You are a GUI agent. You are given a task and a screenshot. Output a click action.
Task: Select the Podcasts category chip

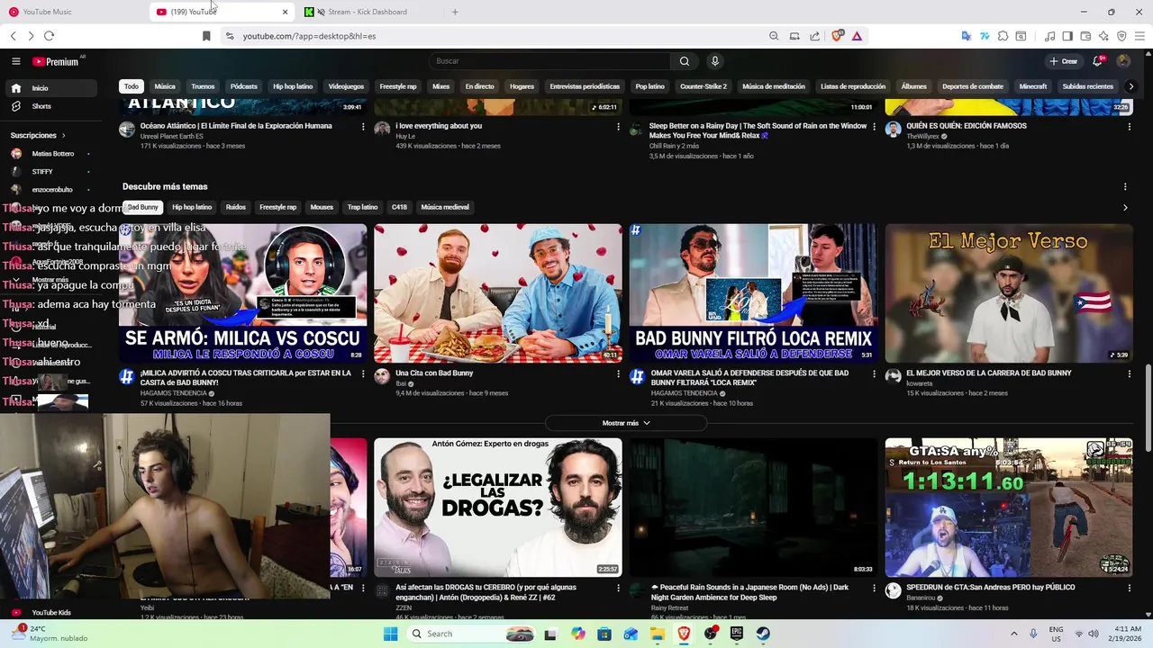pos(244,86)
